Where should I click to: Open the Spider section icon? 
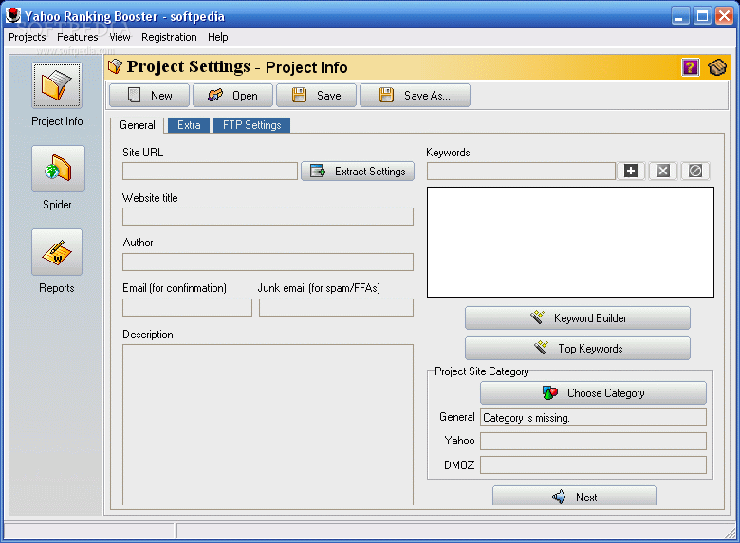click(58, 169)
